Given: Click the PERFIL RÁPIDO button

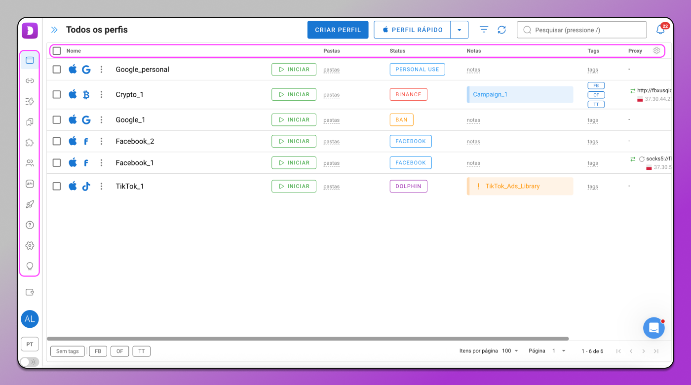Looking at the screenshot, I should coord(412,30).
